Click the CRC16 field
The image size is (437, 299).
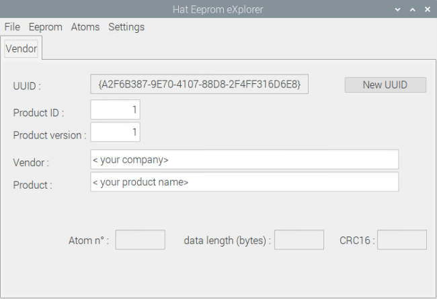402,240
